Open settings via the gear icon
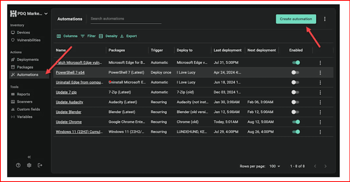 [29, 165]
